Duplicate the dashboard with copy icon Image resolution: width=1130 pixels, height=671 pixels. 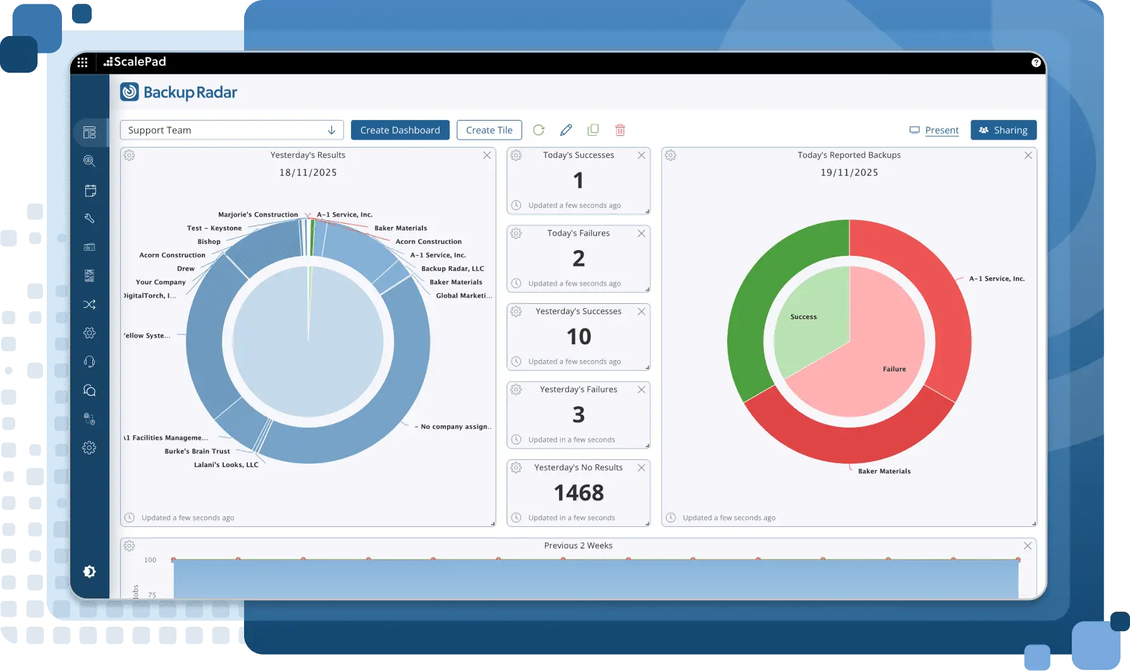pyautogui.click(x=593, y=130)
